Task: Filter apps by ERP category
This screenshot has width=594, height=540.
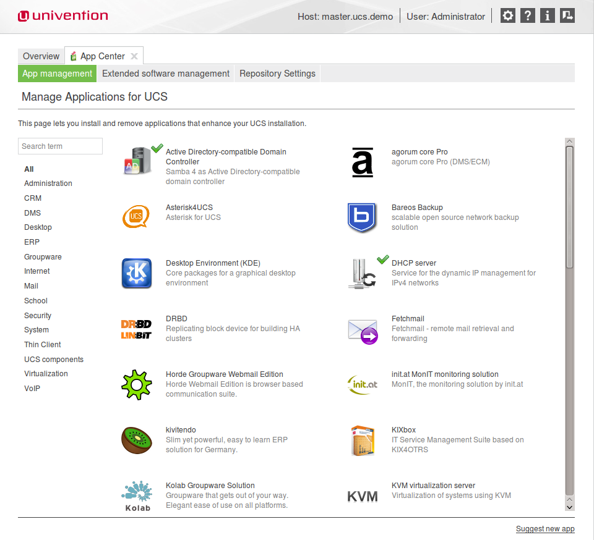Action: pyautogui.click(x=32, y=242)
